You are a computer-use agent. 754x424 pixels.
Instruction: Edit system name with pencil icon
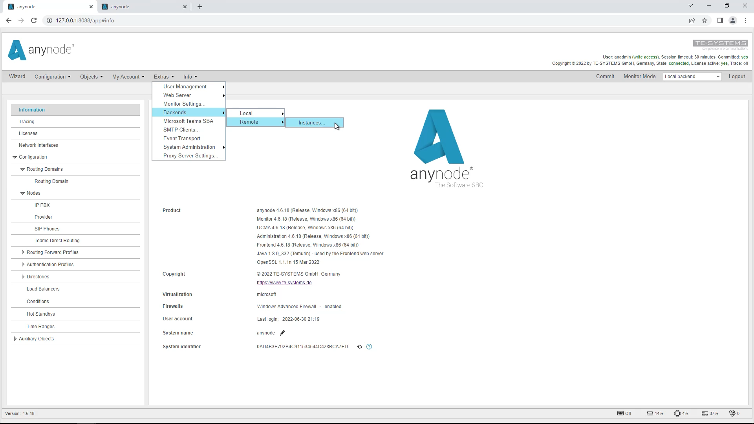tap(282, 333)
